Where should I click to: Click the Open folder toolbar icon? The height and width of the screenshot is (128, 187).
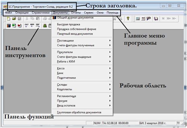14,19
